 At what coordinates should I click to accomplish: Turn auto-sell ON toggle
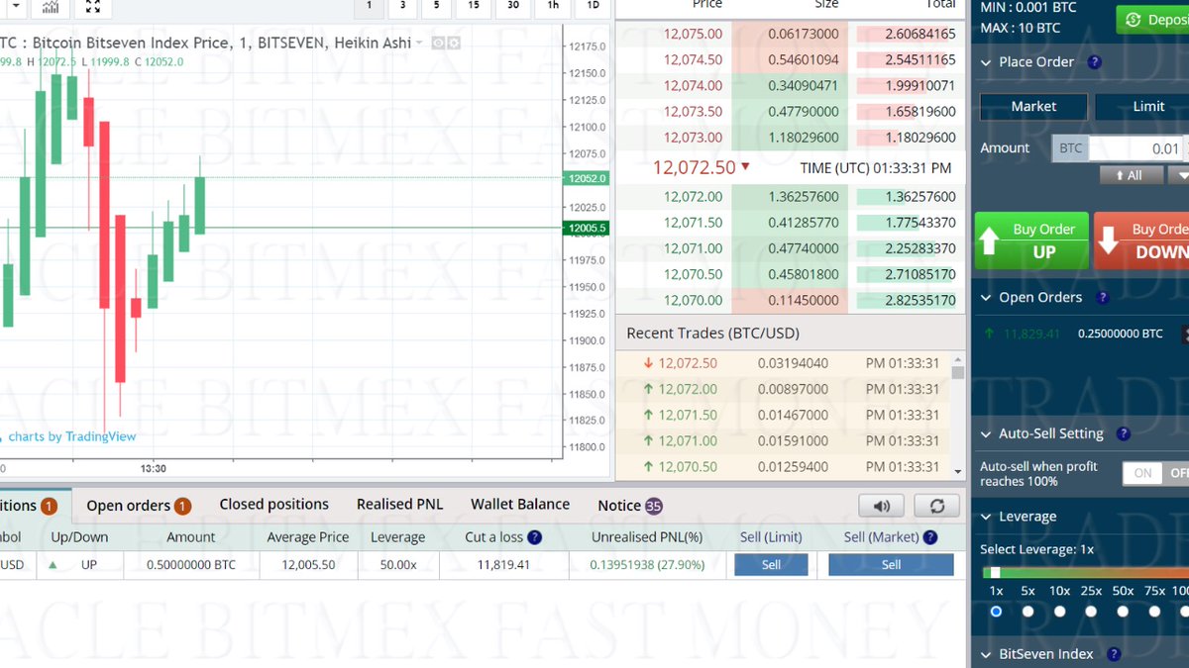coord(1142,473)
